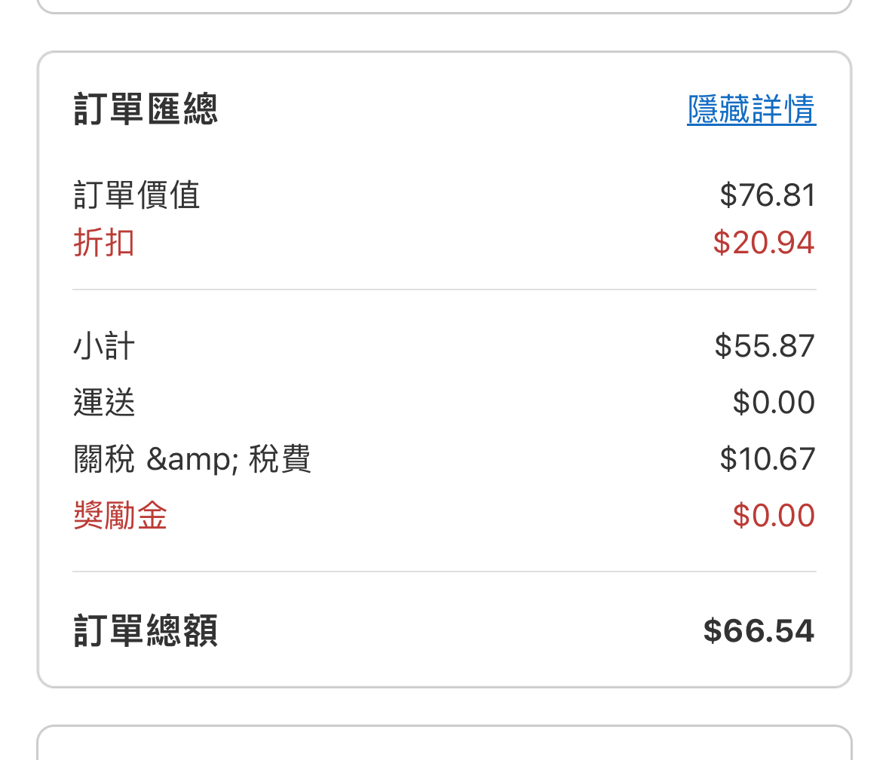Select the 小計 label
The height and width of the screenshot is (760, 889).
pyautogui.click(x=104, y=346)
